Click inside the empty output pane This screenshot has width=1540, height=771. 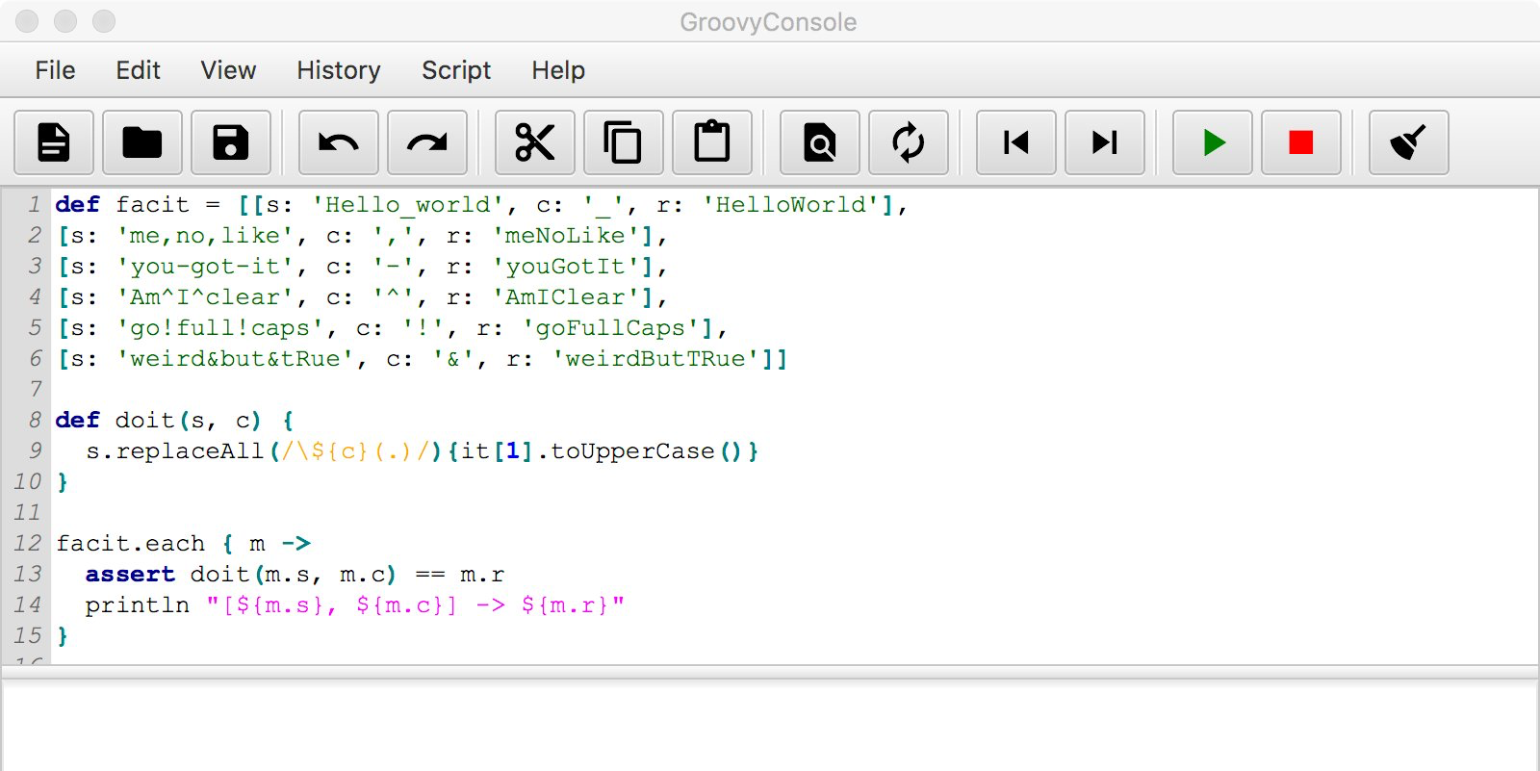tap(770, 727)
